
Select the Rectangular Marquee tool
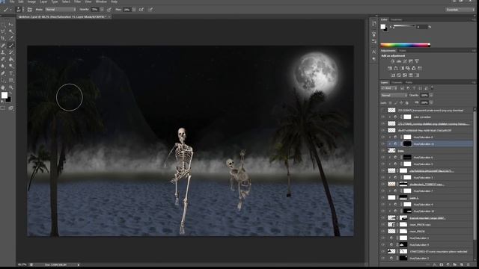pos(3,24)
